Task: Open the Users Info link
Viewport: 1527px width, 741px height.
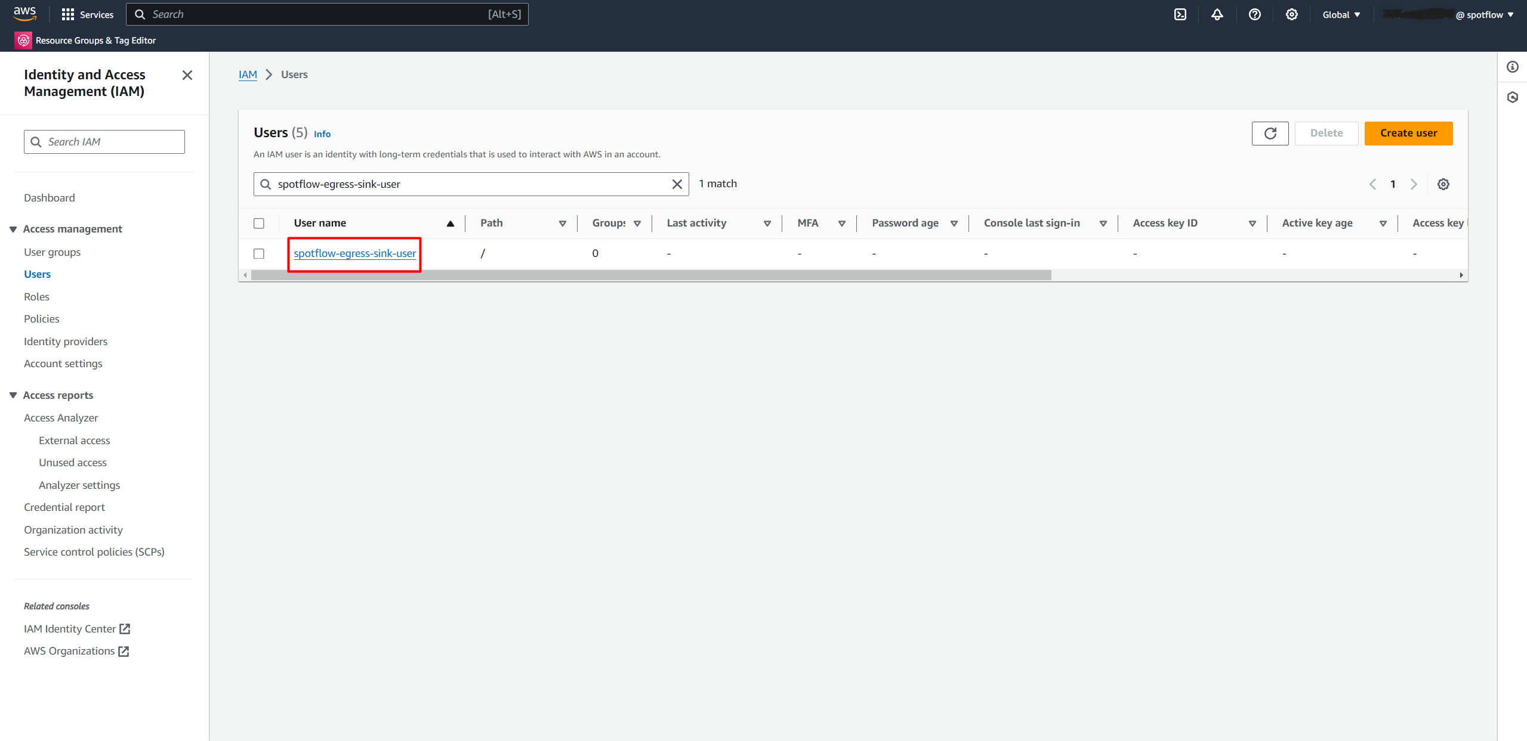Action: tap(322, 134)
